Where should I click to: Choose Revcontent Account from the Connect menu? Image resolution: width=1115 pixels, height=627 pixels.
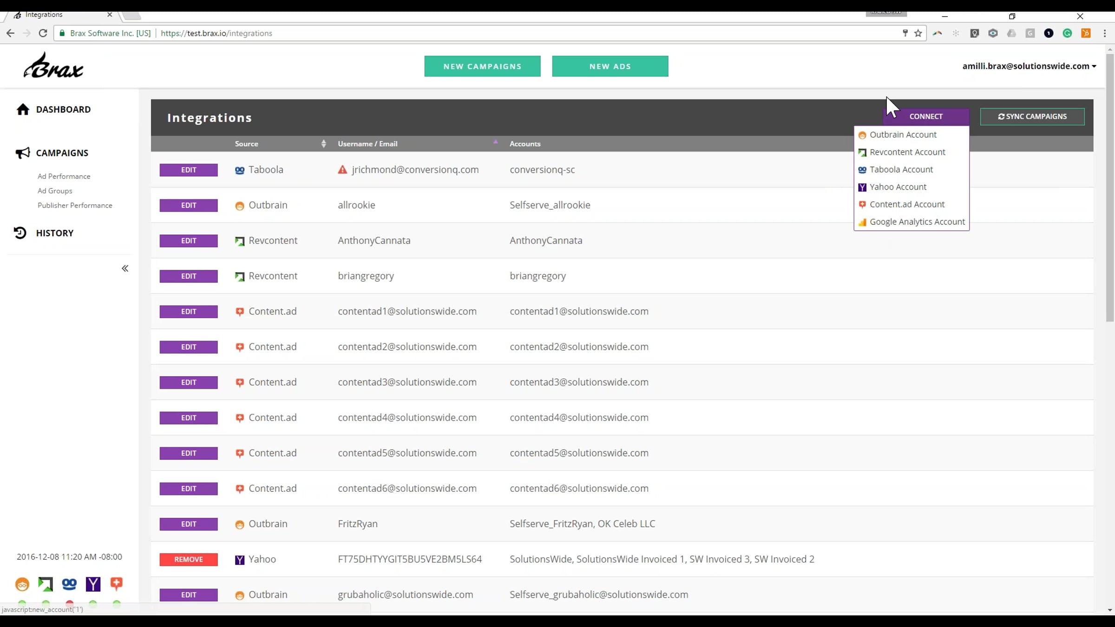[x=907, y=152]
